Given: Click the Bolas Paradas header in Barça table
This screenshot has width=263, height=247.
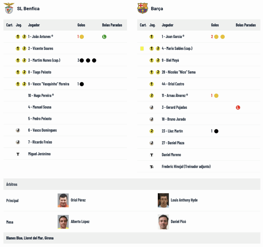Looking at the screenshot, I should coord(246,25).
